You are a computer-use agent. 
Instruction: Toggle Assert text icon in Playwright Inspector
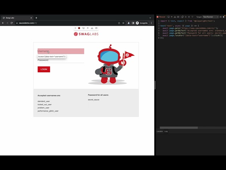tap(175, 17)
